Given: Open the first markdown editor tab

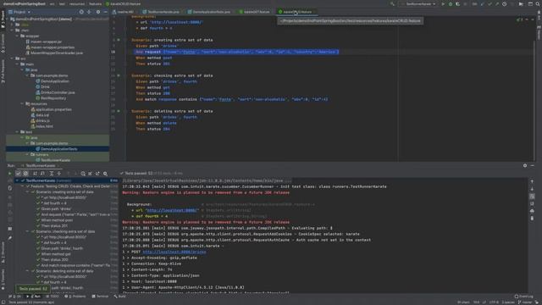Looking at the screenshot, I should coord(124,12).
